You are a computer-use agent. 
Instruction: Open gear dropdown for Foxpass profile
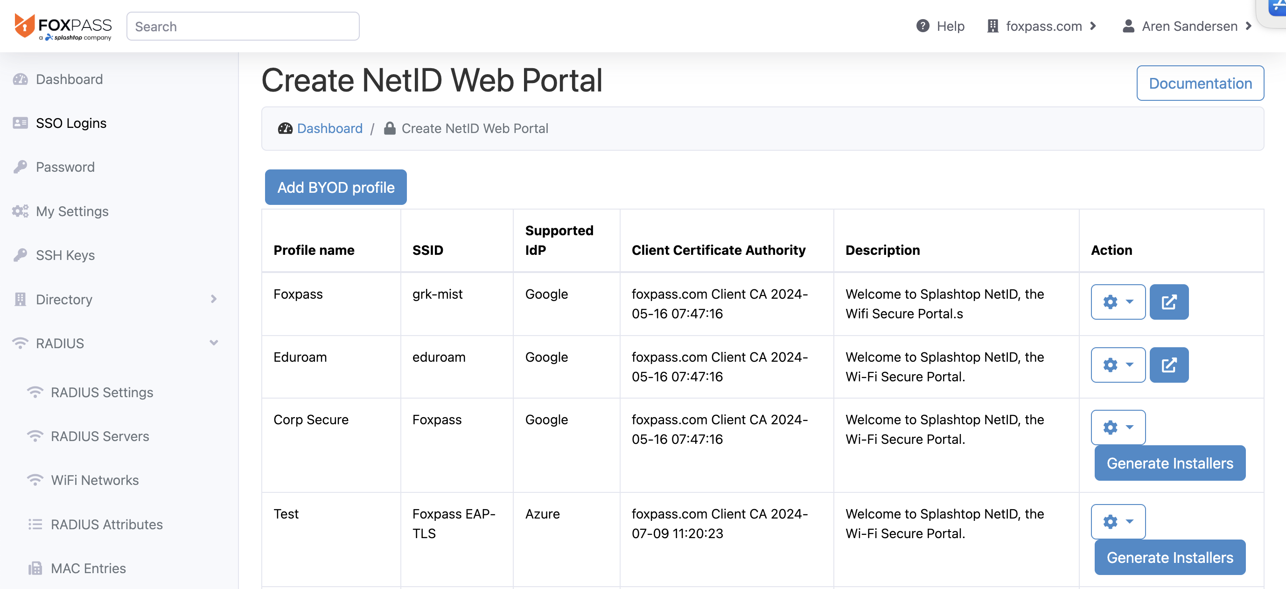(1118, 302)
